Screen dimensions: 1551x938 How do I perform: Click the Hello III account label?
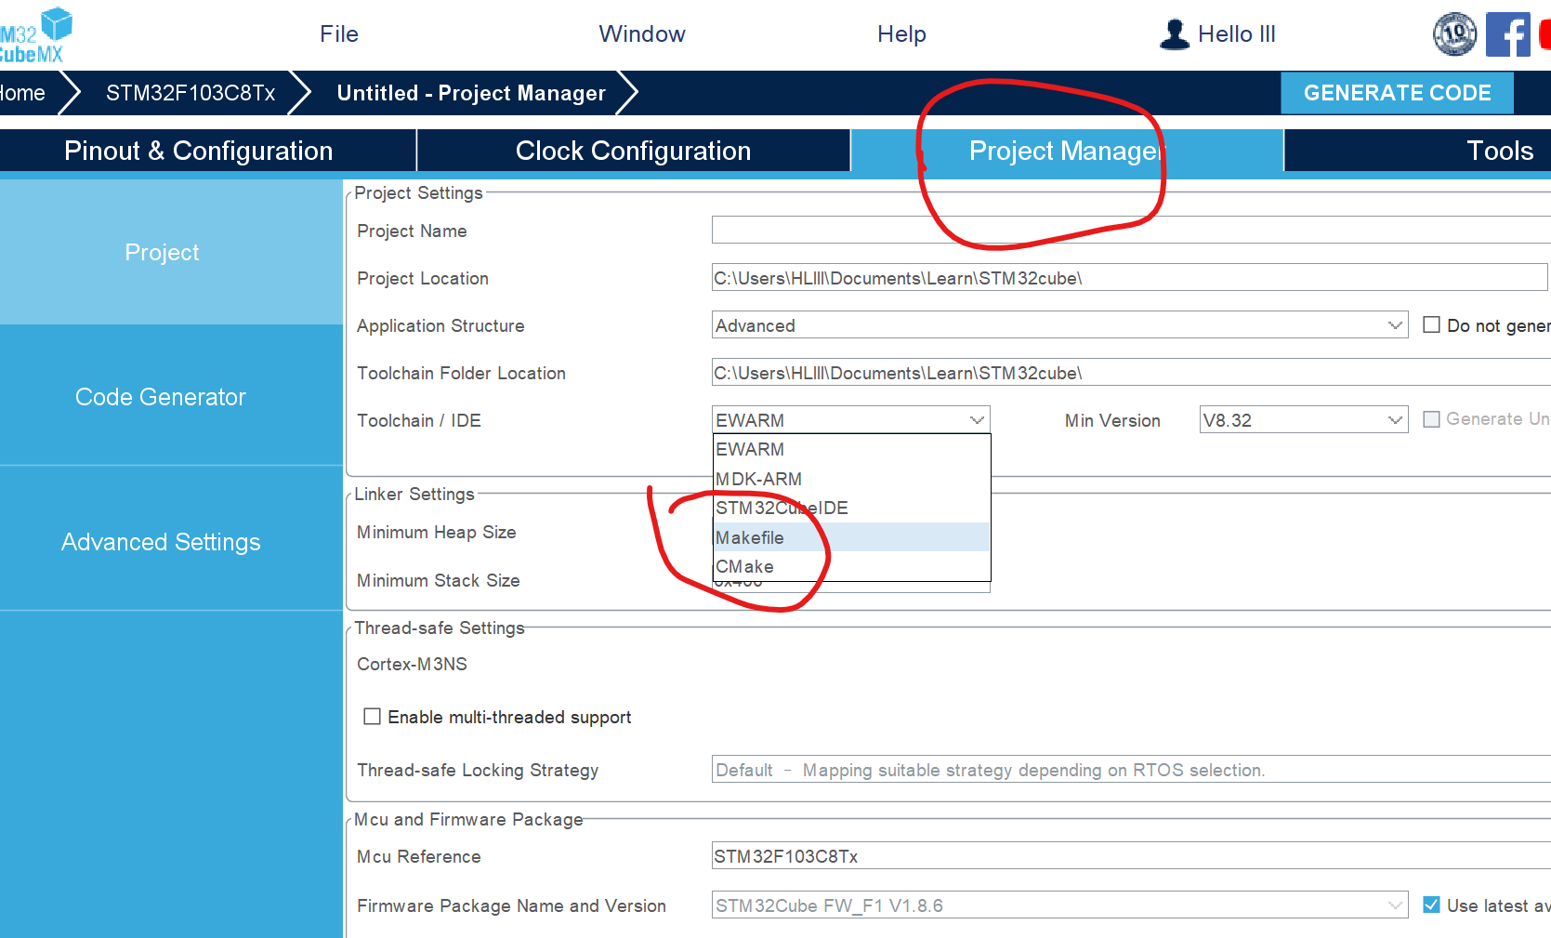[1236, 34]
